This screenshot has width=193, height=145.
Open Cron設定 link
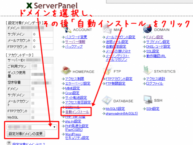coord(72,93)
